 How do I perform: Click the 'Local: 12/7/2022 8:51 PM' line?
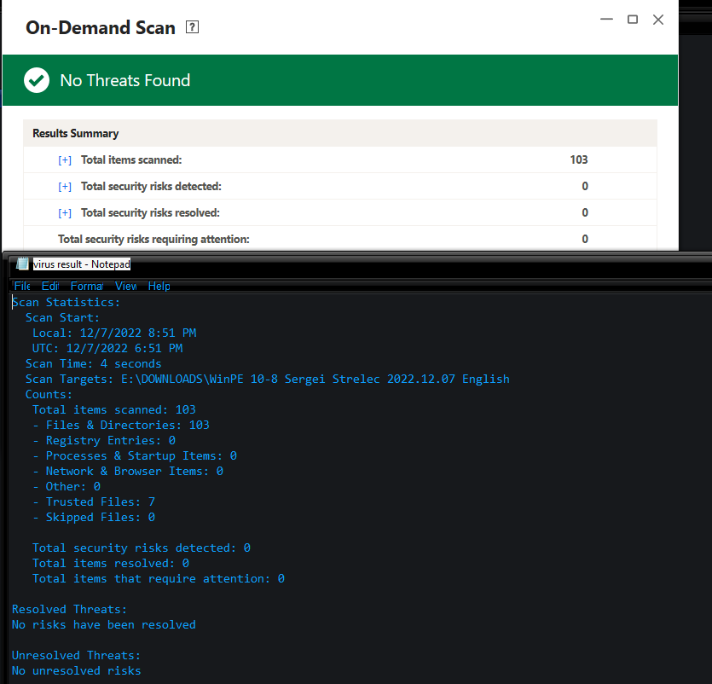click(x=114, y=333)
